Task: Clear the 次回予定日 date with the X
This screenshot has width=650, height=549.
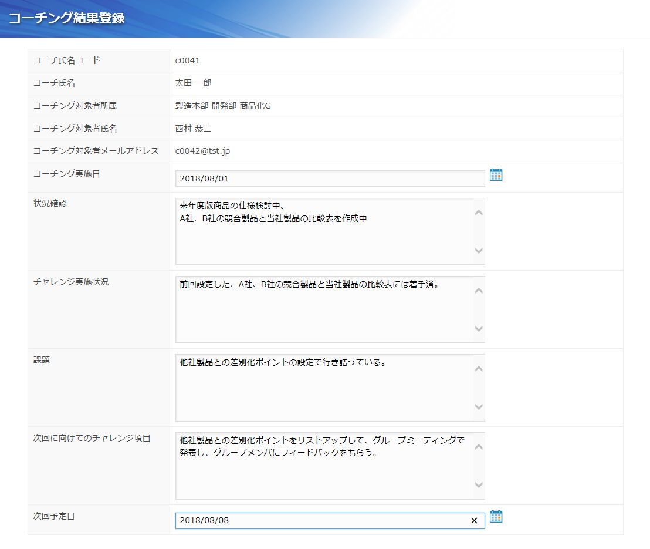Action: click(x=474, y=521)
